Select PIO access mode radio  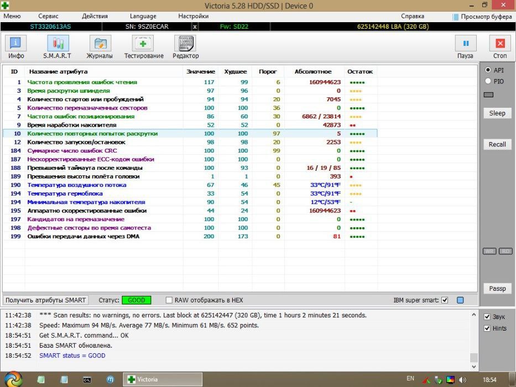tap(488, 81)
